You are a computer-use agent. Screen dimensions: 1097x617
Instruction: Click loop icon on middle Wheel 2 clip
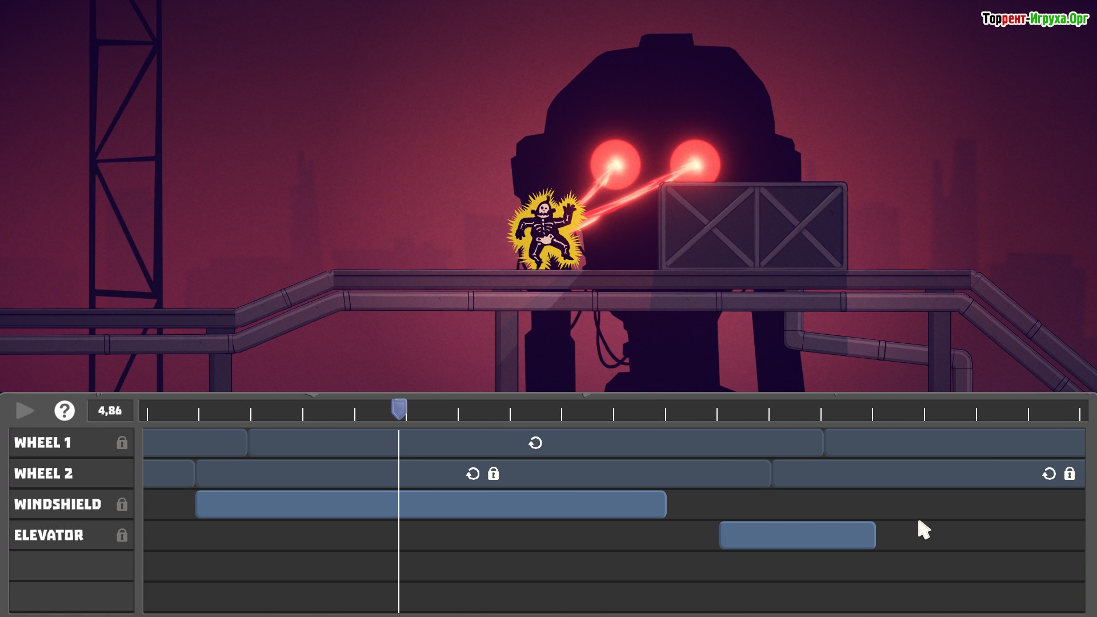point(473,474)
